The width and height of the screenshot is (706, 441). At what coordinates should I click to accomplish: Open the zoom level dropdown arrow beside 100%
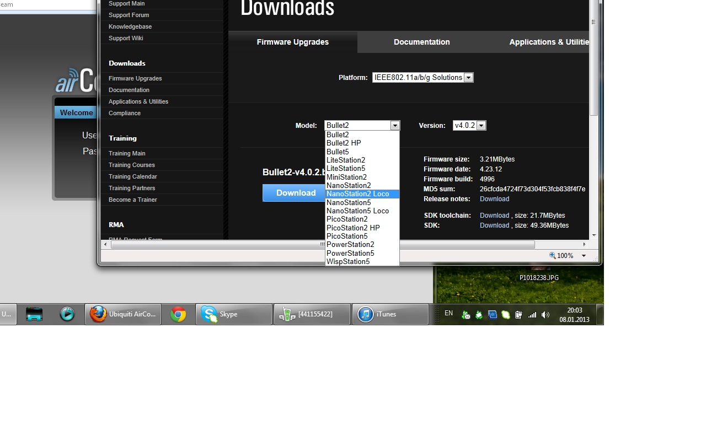pos(584,256)
